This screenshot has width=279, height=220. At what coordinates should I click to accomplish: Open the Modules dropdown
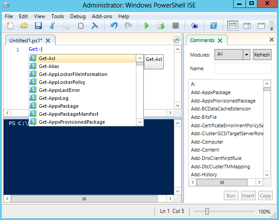pos(232,54)
